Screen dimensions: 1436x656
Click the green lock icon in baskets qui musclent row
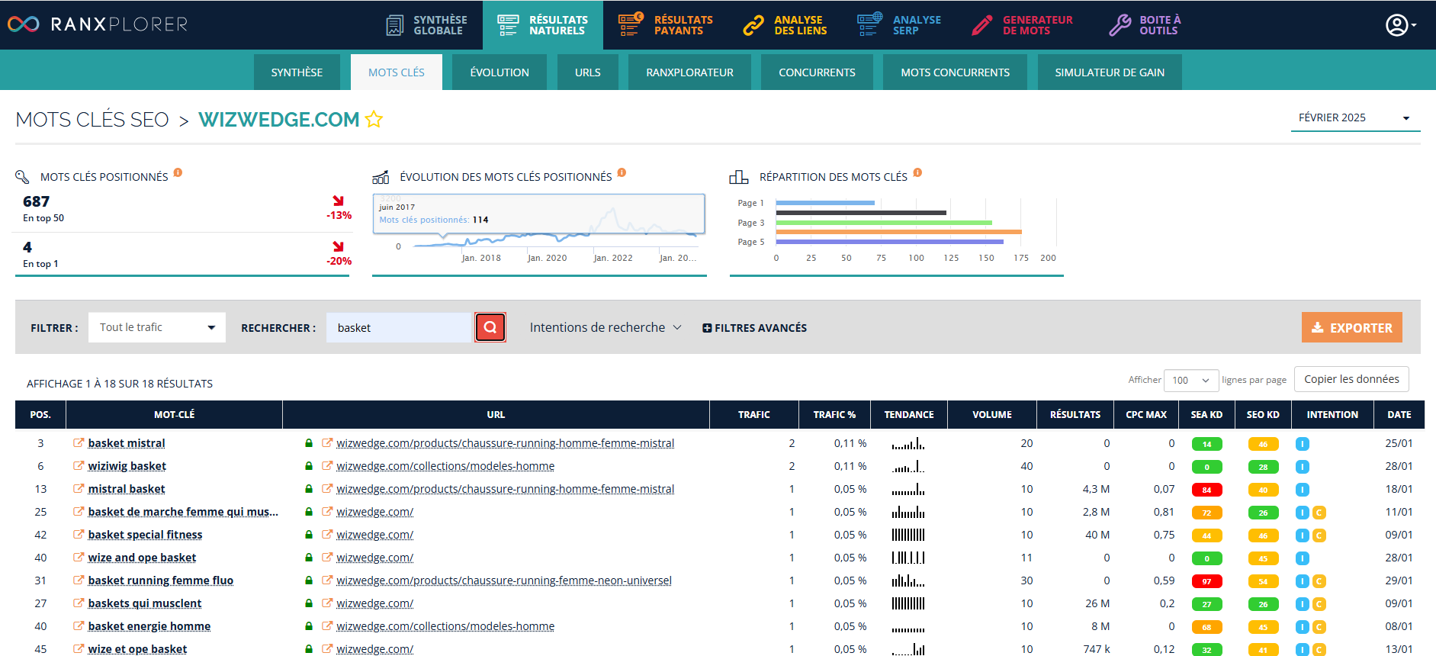point(309,603)
